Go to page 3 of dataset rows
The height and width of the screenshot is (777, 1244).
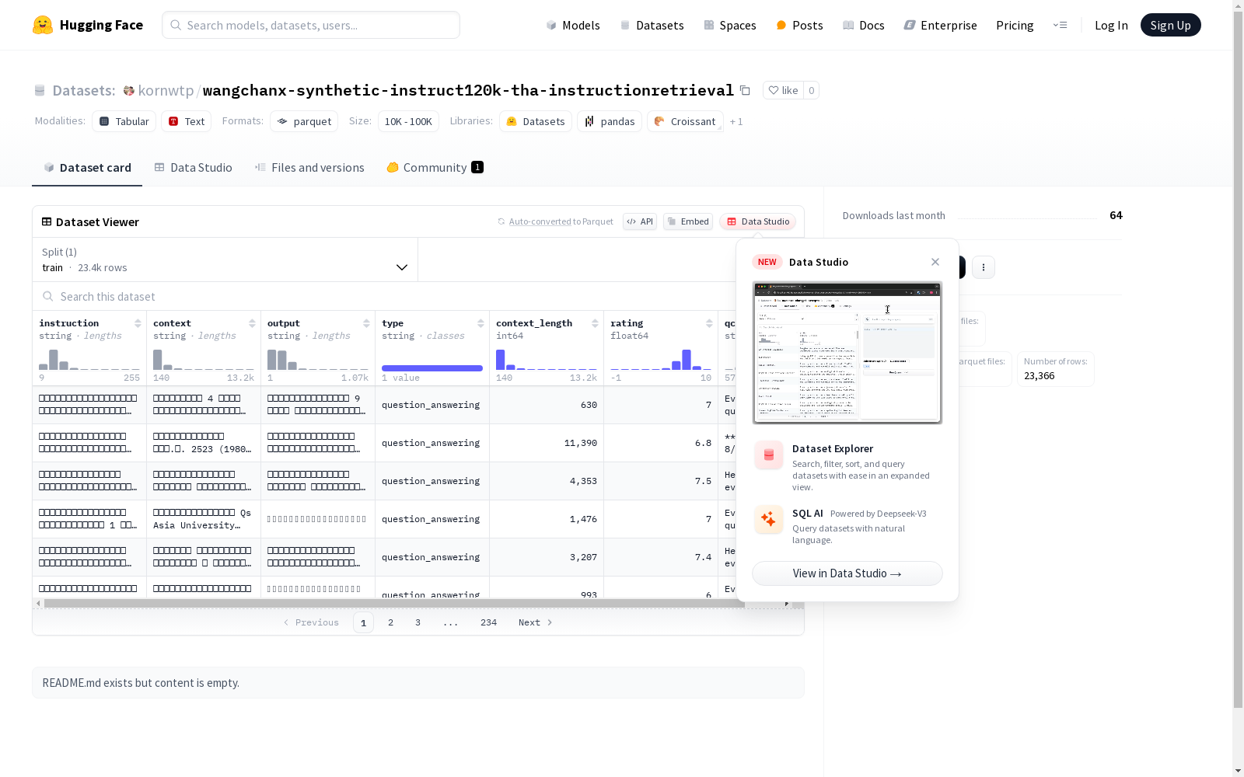pos(418,622)
